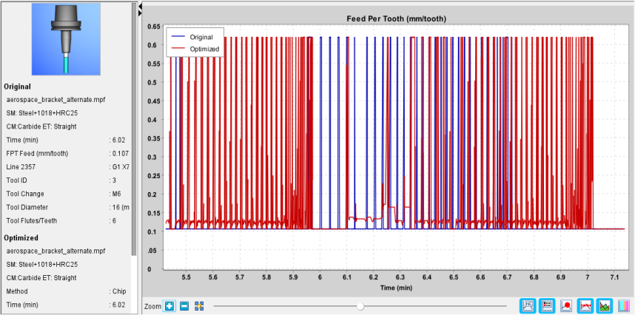This screenshot has width=635, height=315.
Task: Click the zoom out minus icon
Action: [x=184, y=306]
